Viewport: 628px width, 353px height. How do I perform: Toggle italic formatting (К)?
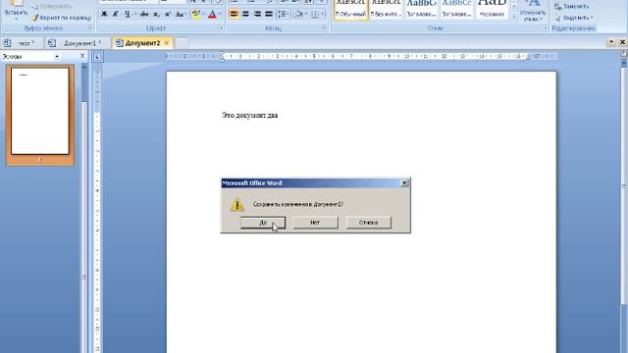click(x=116, y=14)
